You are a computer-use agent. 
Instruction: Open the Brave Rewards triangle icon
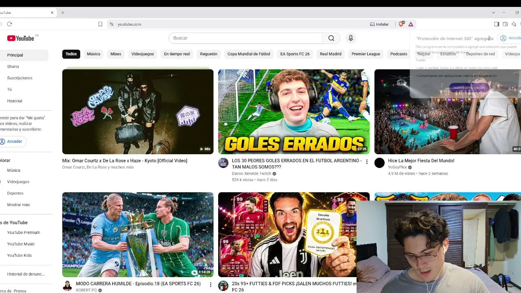point(411,24)
